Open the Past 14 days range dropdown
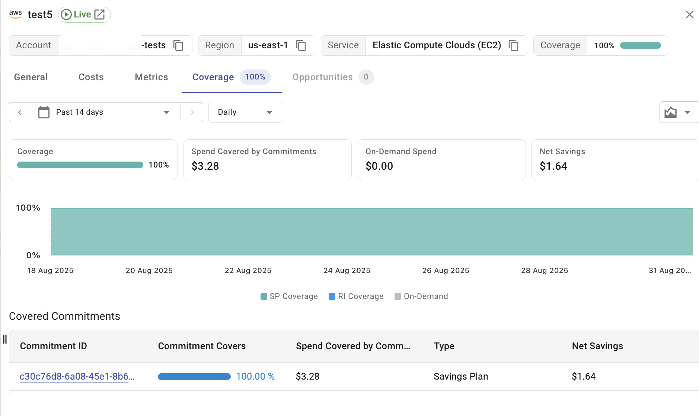This screenshot has height=416, width=699. [x=106, y=112]
